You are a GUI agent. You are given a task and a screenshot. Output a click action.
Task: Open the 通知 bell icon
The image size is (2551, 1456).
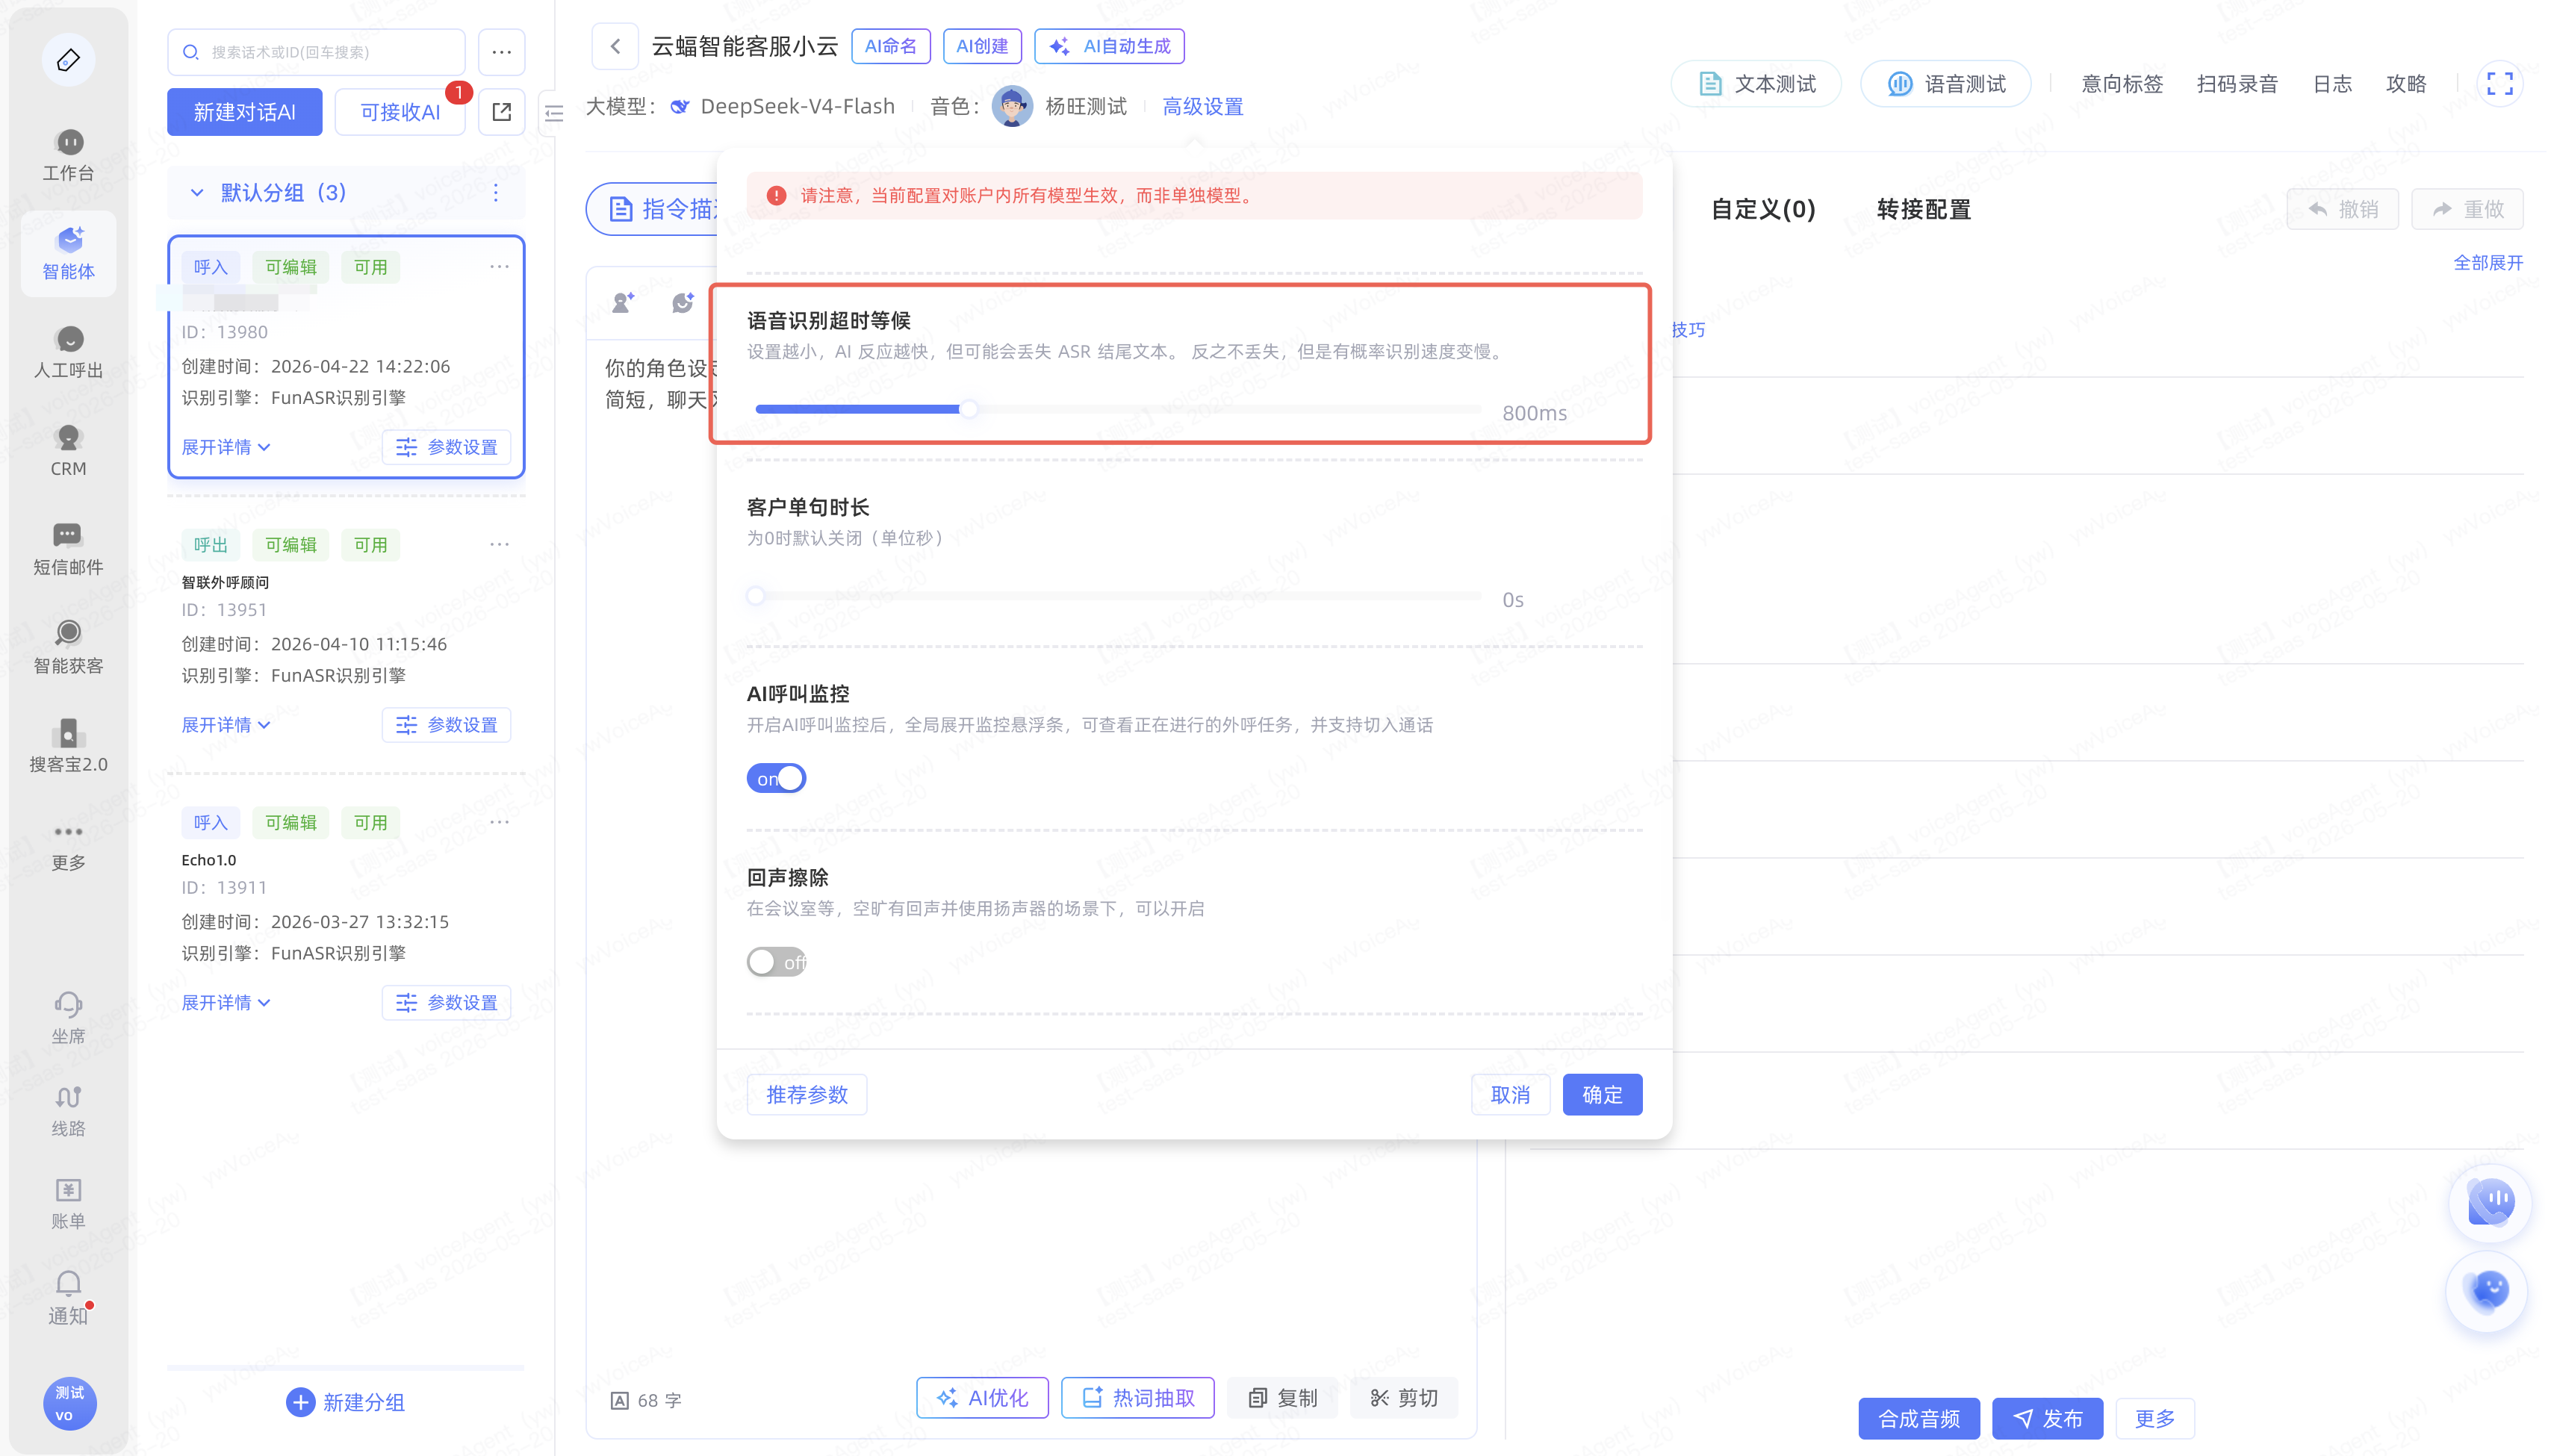(x=68, y=1297)
